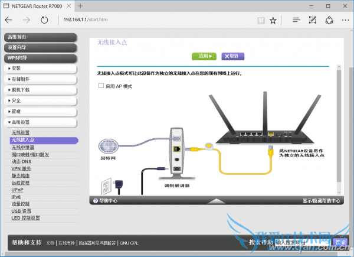The width and height of the screenshot is (354, 257).
Task: Click 帮助中心 label in bottom bar
Action: pos(109,201)
